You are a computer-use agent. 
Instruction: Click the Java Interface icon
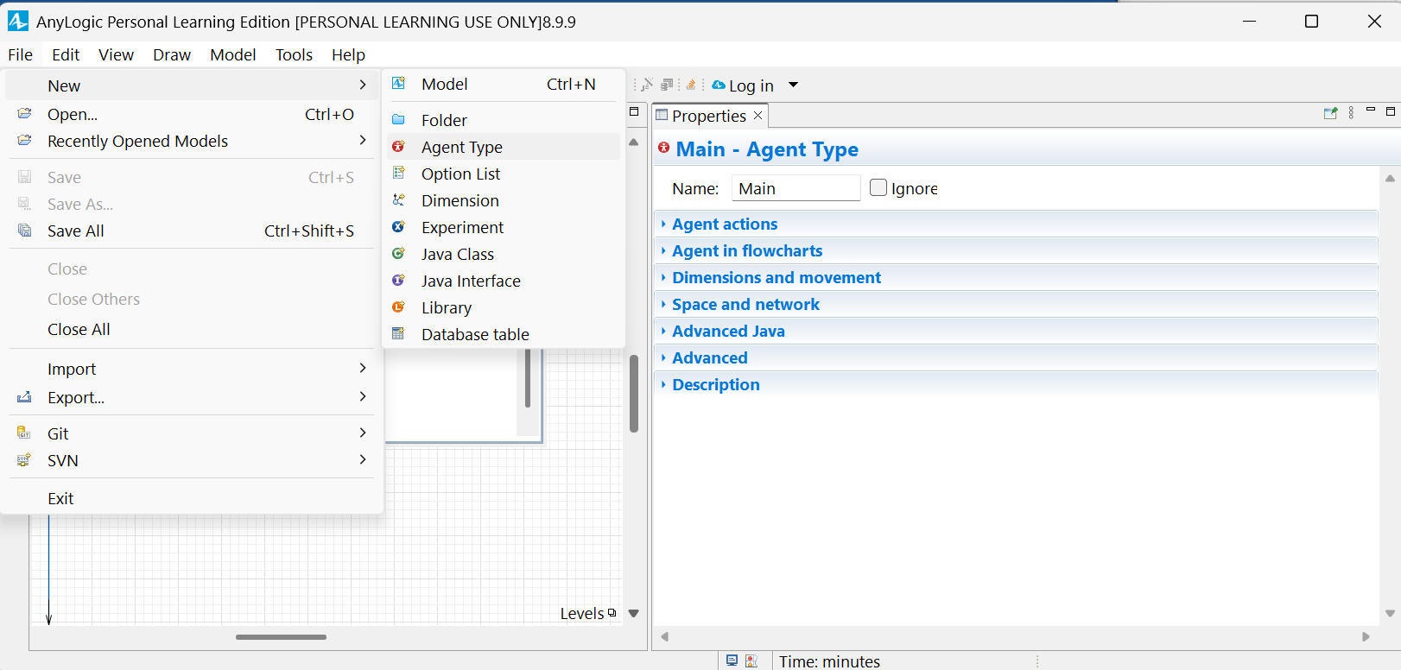point(398,281)
